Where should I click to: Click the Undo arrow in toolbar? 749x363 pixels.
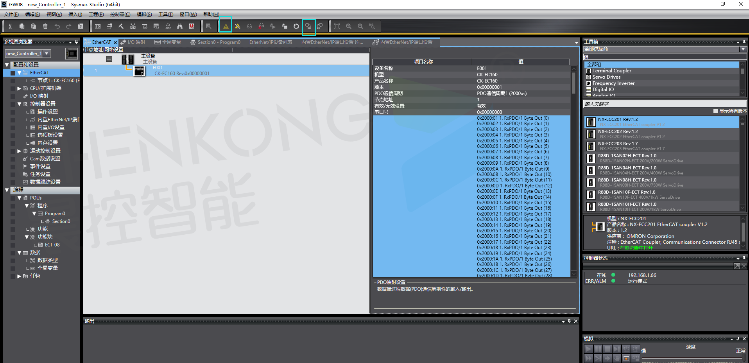click(x=57, y=26)
